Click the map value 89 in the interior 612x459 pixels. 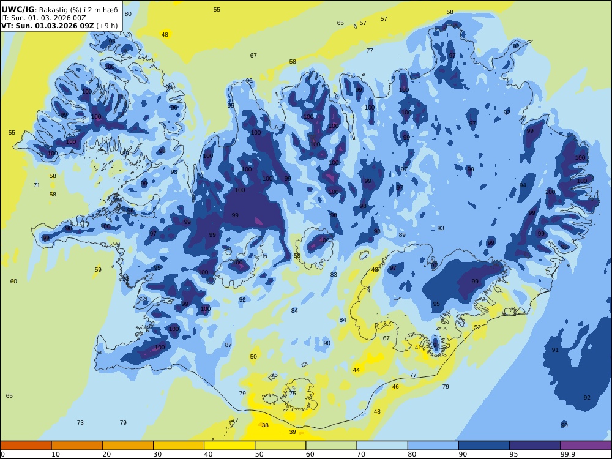tap(402, 234)
